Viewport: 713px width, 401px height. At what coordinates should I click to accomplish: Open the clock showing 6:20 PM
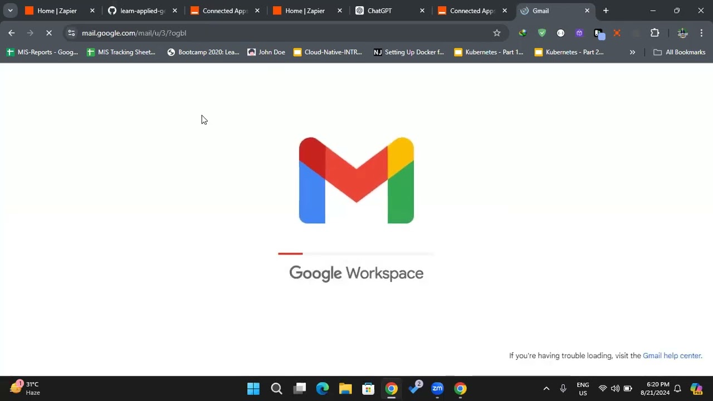[655, 388]
